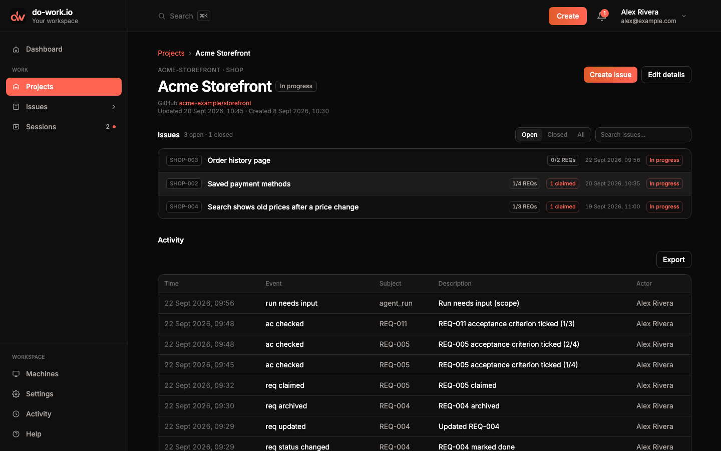Switch to All issues filter

(x=581, y=135)
